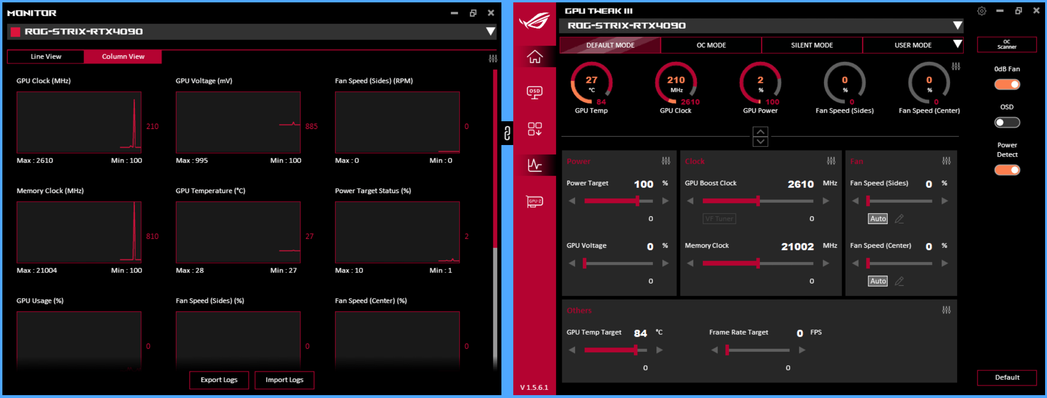Toggle the 0dB Fan switch
Image resolution: width=1047 pixels, height=398 pixels.
point(1007,85)
